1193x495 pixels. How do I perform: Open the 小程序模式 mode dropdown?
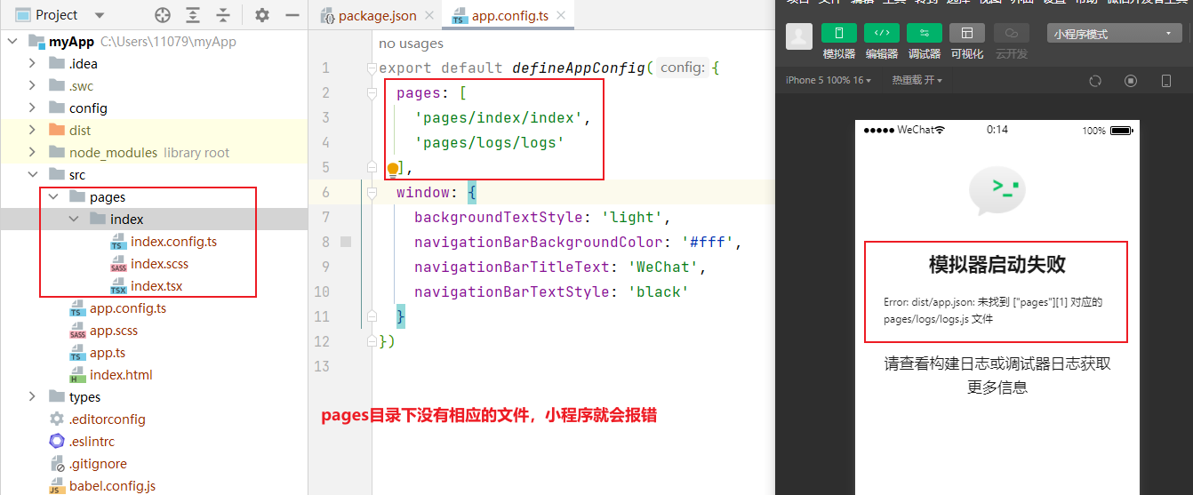(1114, 34)
